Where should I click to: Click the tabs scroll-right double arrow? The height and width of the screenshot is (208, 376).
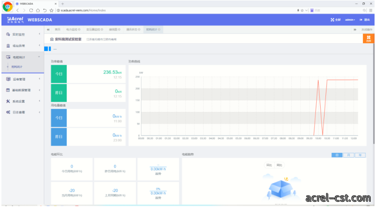(355, 29)
